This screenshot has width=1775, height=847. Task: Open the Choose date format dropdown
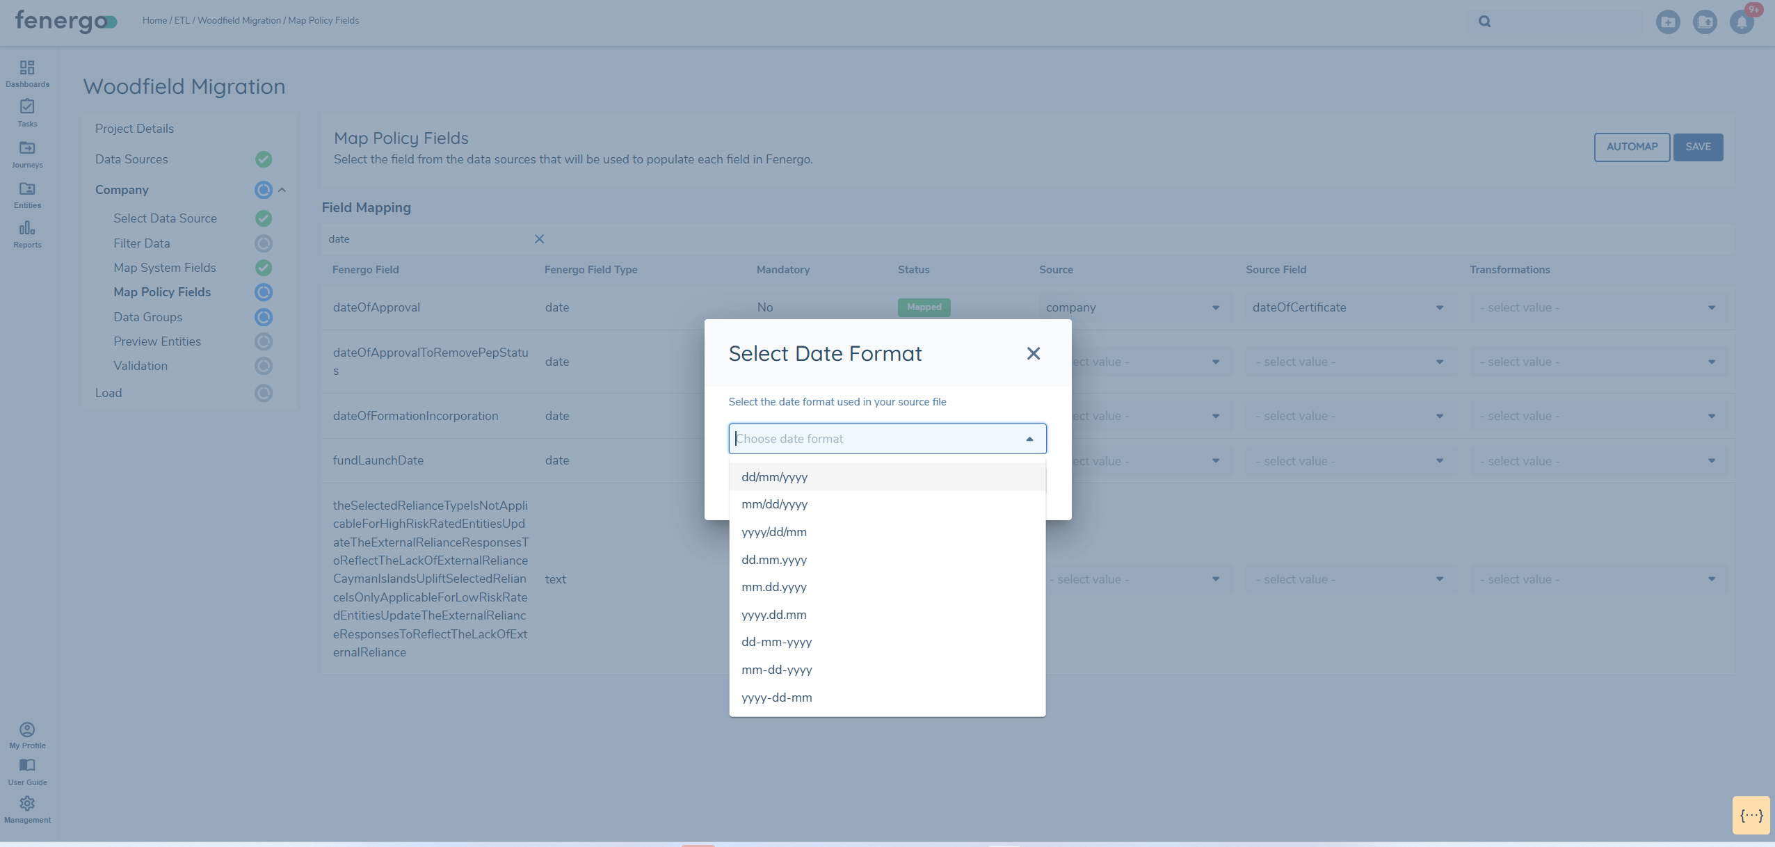(x=887, y=439)
